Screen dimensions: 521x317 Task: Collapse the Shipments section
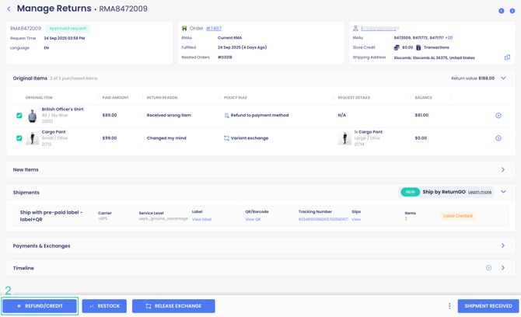click(503, 192)
